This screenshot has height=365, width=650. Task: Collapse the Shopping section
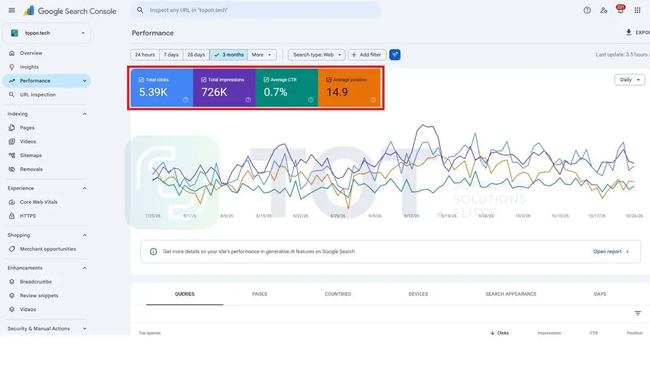tap(84, 235)
